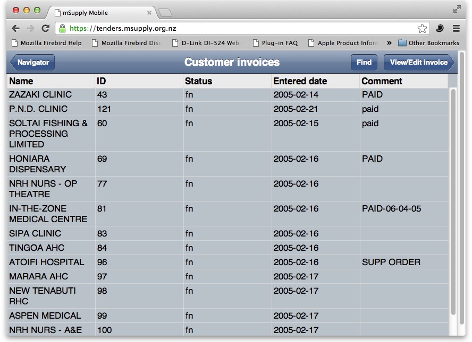Open the Mozilla Firebird Help bookmark
The height and width of the screenshot is (342, 472).
pyautogui.click(x=47, y=43)
